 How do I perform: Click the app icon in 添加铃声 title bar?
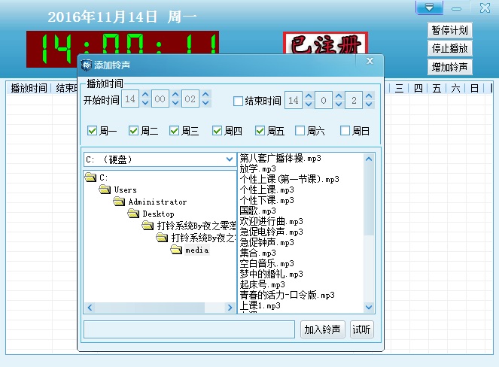(87, 65)
